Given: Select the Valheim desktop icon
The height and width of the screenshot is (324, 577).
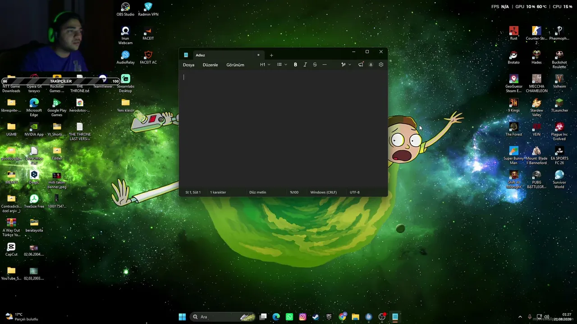Looking at the screenshot, I should coord(559,81).
